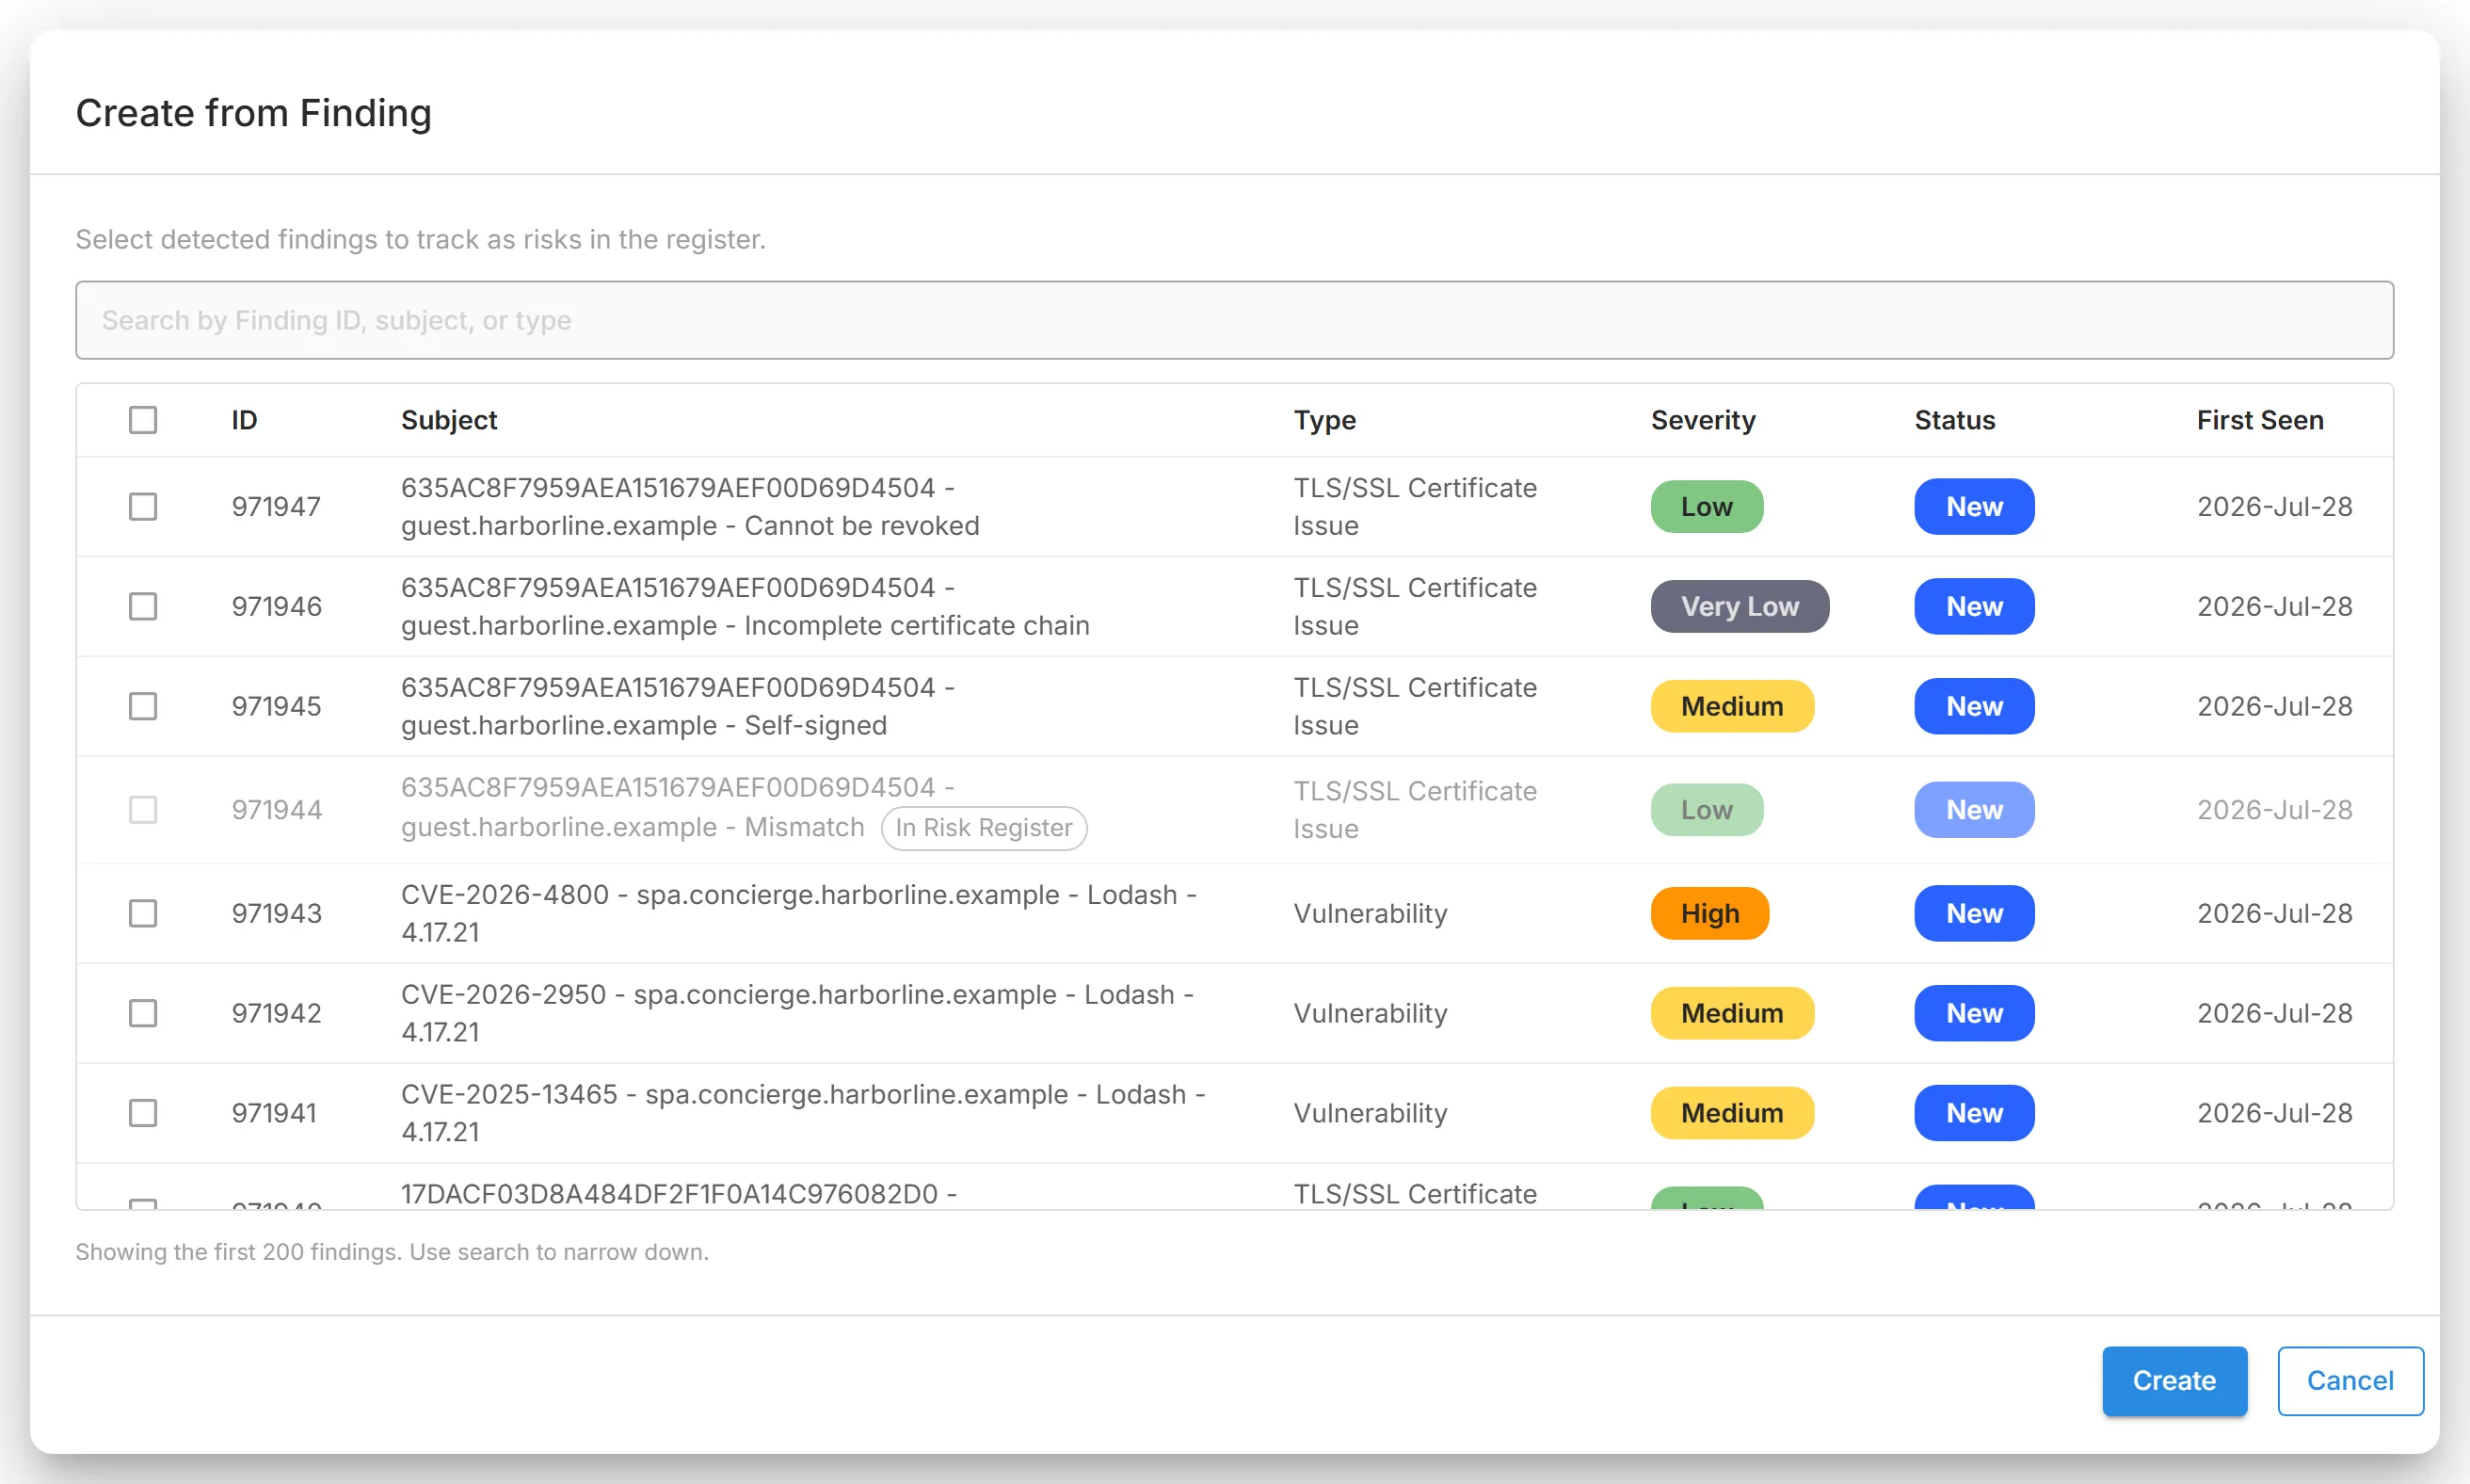Click the Type column header
The image size is (2470, 1484).
point(1324,420)
